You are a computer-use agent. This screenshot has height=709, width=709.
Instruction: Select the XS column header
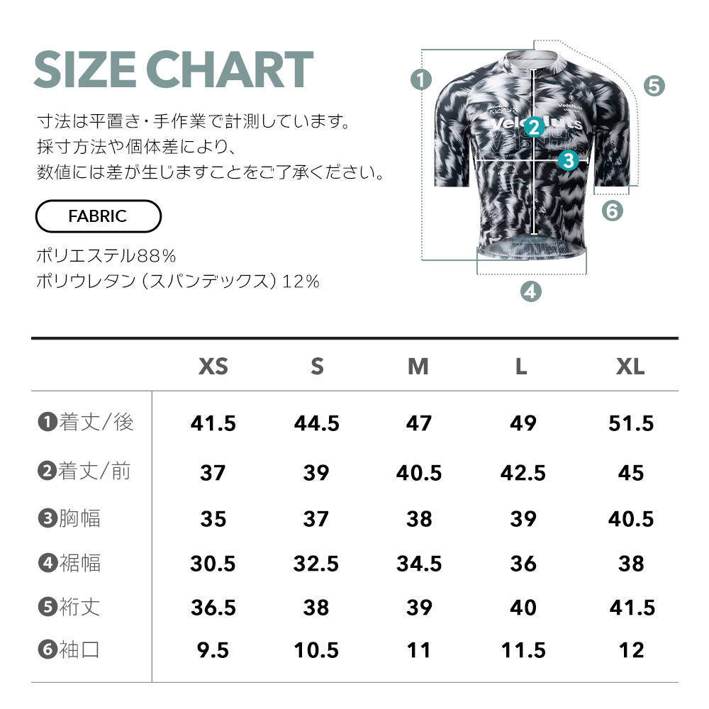coord(213,367)
